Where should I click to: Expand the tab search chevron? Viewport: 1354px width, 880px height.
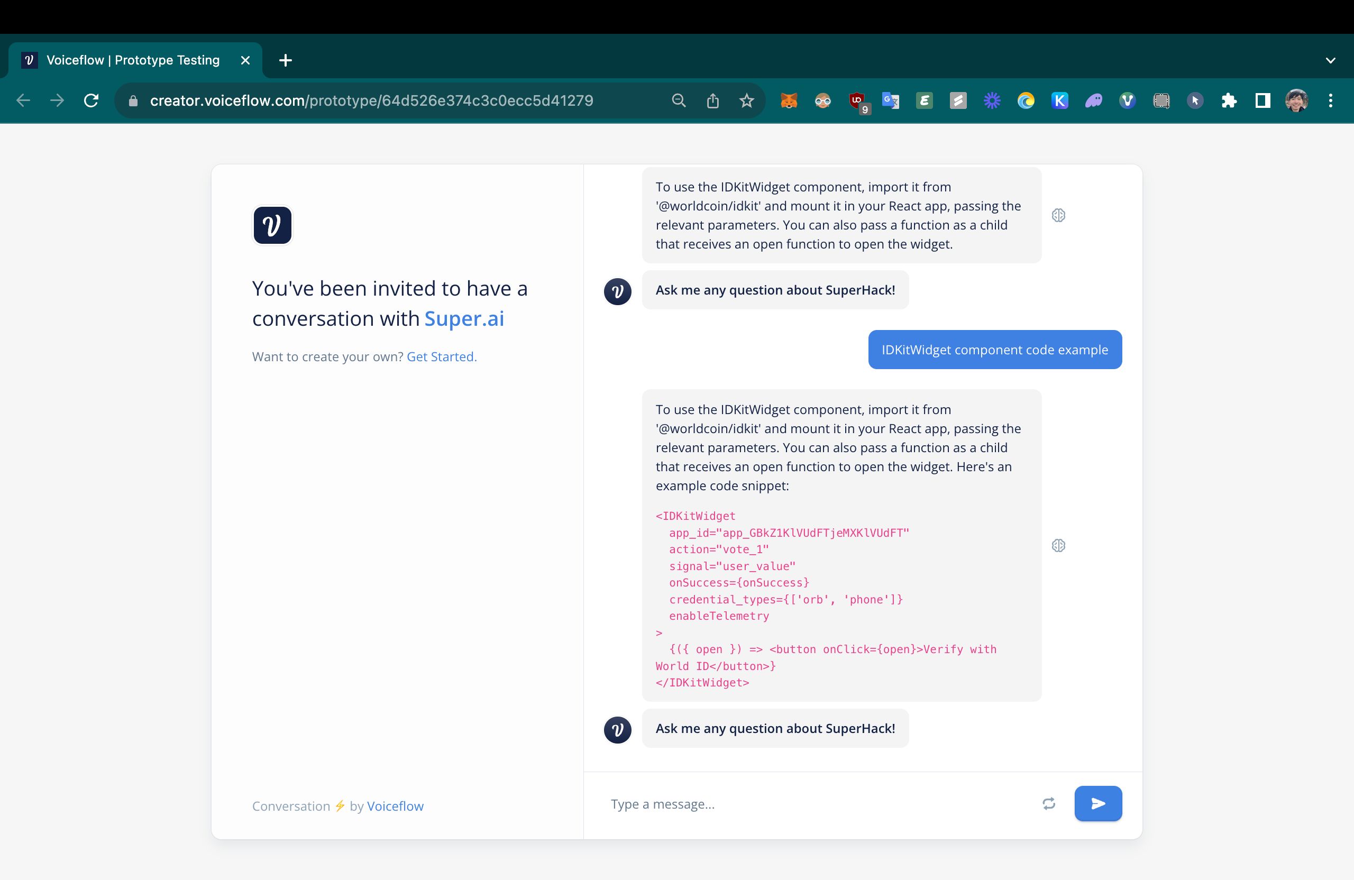click(x=1330, y=60)
